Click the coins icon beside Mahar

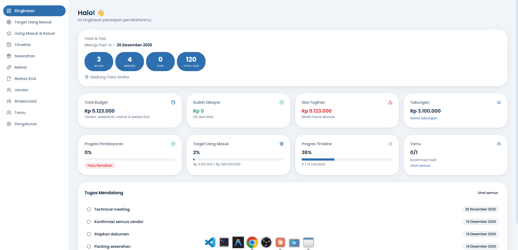point(9,67)
